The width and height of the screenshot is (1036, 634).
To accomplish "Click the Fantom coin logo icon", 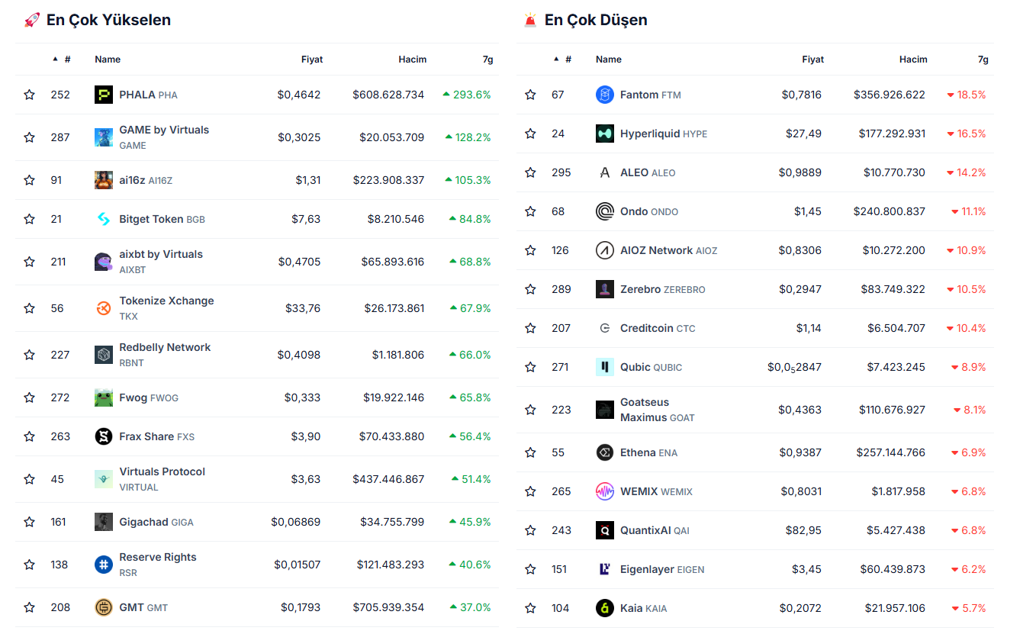I will point(604,95).
